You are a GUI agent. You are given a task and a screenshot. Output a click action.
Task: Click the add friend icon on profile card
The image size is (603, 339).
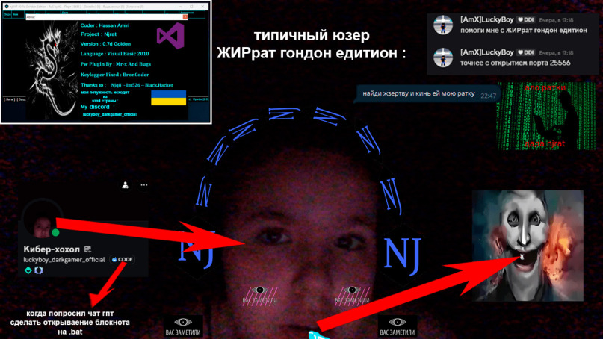pos(126,184)
